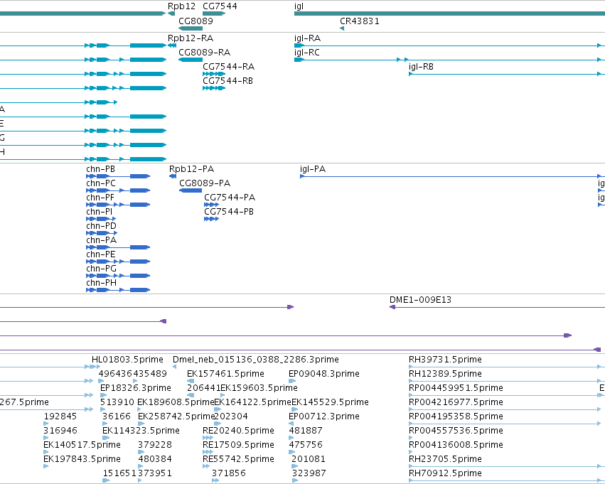Click the chn-PC protein label
The height and width of the screenshot is (484, 605).
pos(101,183)
